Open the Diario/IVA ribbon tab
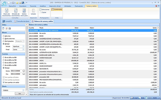This screenshot has width=161, height=100. point(12,6)
